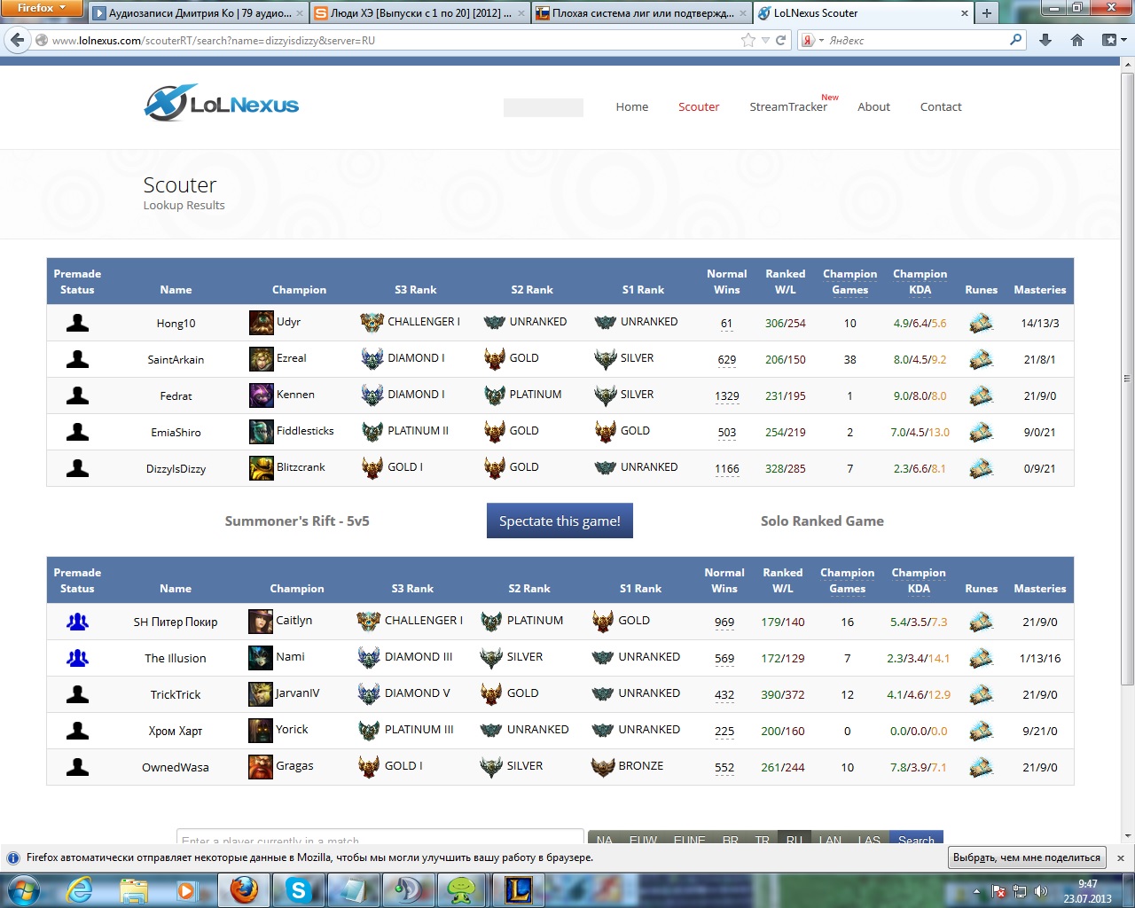The width and height of the screenshot is (1135, 908).
Task: Open Yandex search engine dropdown
Action: coord(813,40)
